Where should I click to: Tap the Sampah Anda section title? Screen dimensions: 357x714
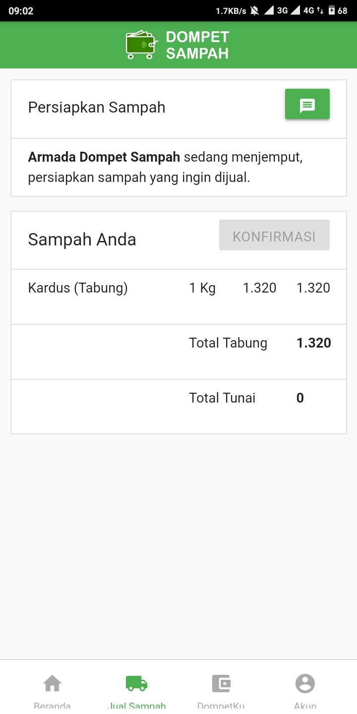pos(82,239)
